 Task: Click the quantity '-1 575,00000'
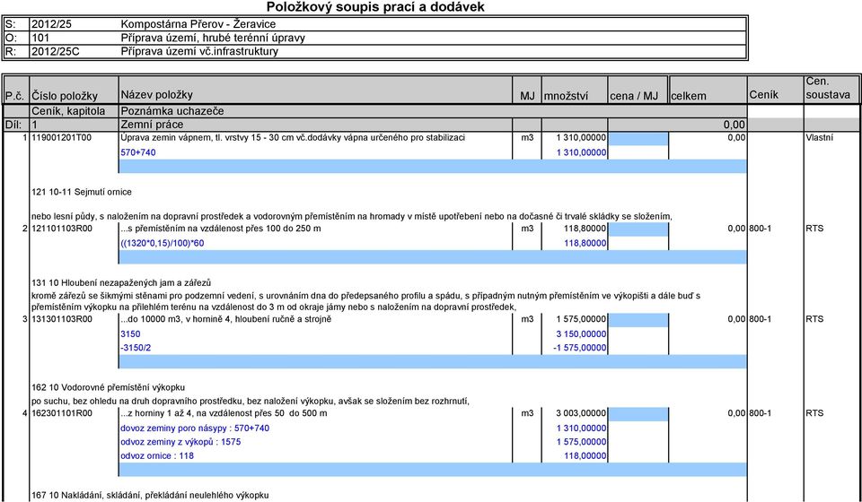581,348
